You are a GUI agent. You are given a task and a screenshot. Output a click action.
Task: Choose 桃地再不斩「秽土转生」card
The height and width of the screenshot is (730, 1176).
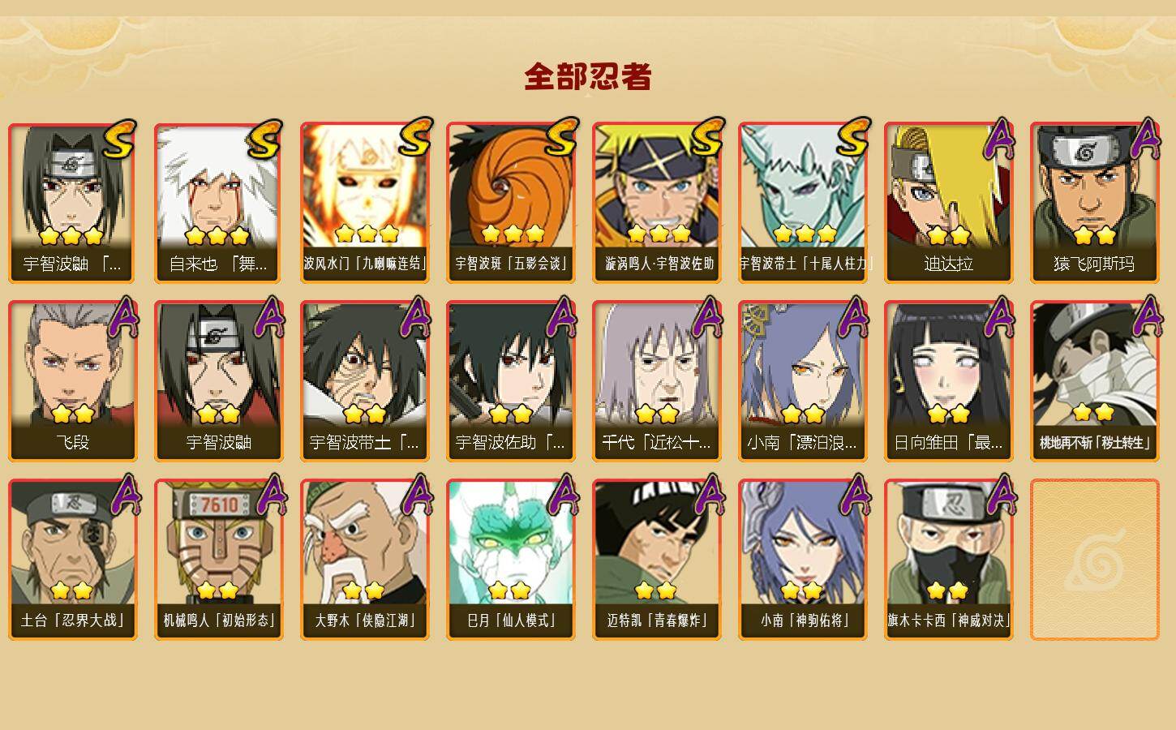coord(1094,381)
